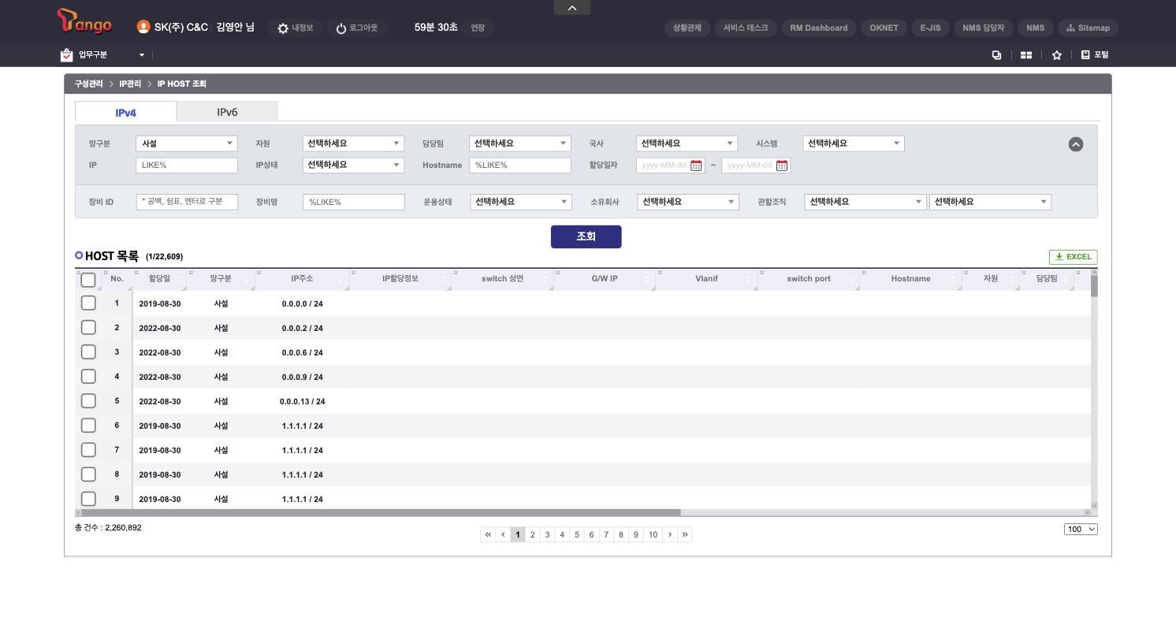
Task: Open the 내정보 settings gear
Action: pos(283,28)
